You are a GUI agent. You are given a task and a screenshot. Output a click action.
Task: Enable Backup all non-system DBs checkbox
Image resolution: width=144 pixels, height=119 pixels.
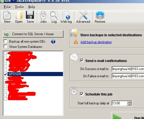(5, 41)
